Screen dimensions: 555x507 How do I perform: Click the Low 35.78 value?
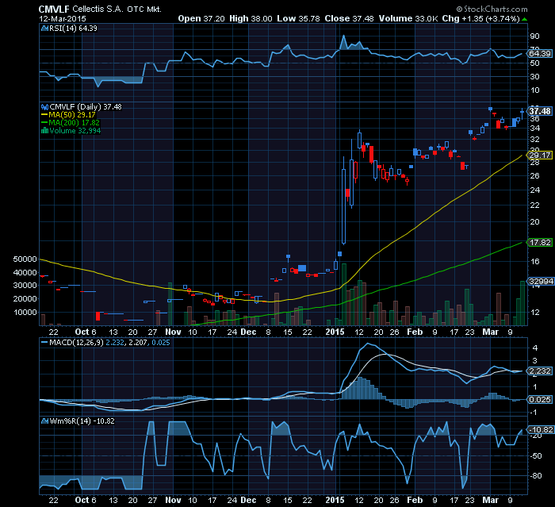coord(298,18)
